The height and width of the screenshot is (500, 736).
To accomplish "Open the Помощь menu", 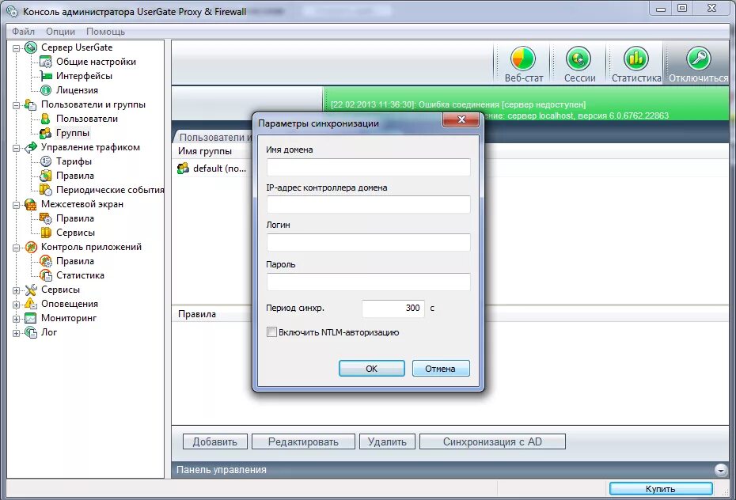I will coord(105,32).
